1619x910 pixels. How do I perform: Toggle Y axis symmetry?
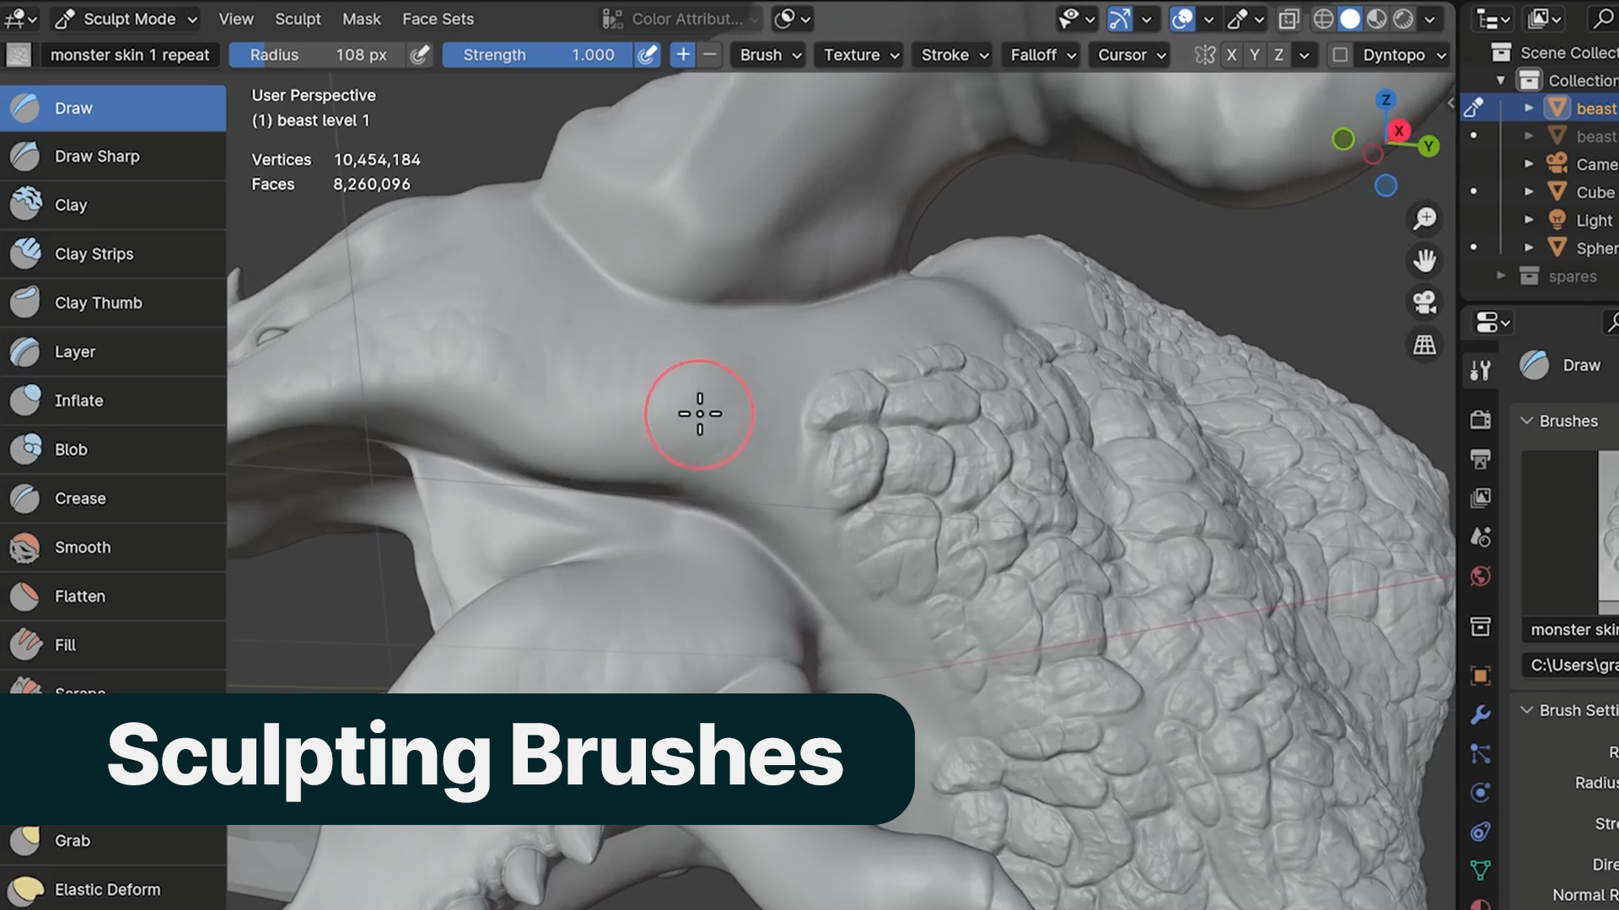coord(1256,55)
